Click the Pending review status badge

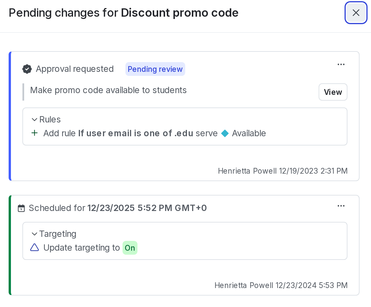pyautogui.click(x=155, y=69)
